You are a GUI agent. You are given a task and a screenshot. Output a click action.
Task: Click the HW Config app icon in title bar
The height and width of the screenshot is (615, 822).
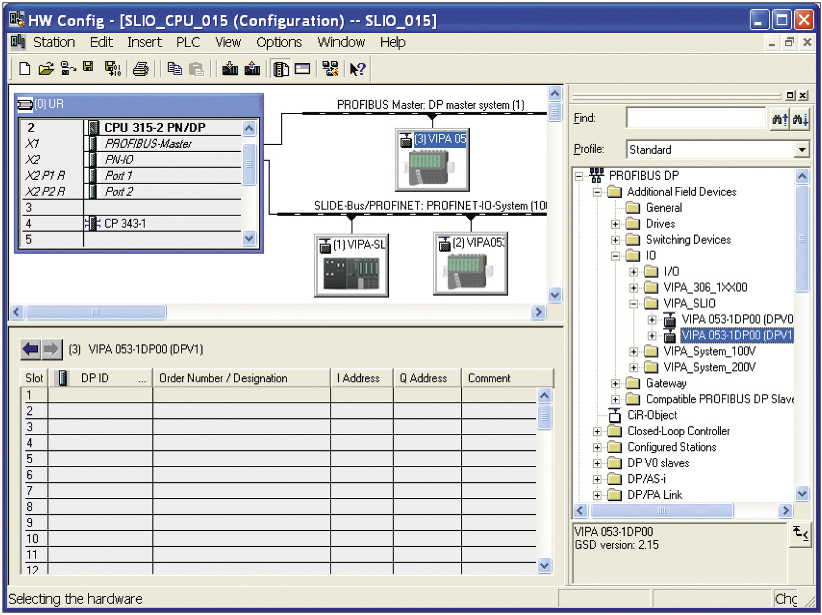click(x=17, y=20)
